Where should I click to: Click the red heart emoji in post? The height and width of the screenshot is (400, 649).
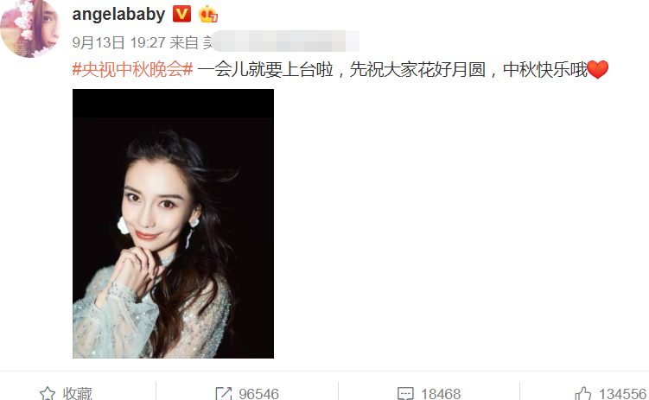(x=598, y=69)
